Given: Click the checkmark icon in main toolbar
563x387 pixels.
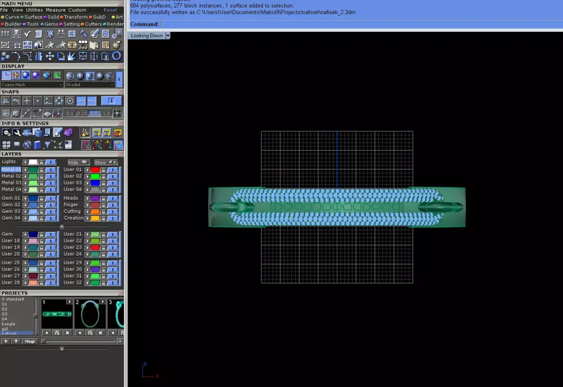Looking at the screenshot, I should [x=27, y=33].
